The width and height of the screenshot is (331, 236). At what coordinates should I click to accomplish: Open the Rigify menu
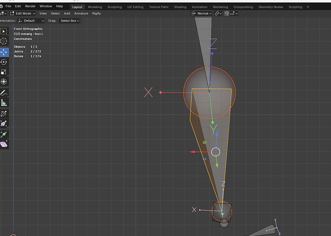coord(96,13)
